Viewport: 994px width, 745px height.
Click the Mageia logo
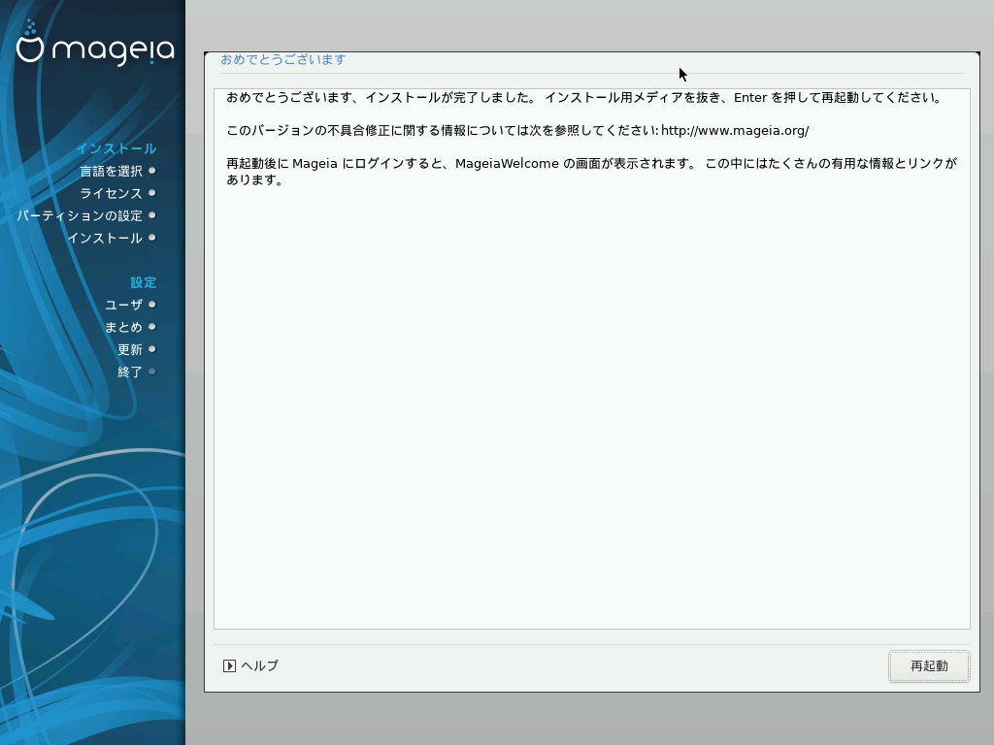pyautogui.click(x=94, y=44)
